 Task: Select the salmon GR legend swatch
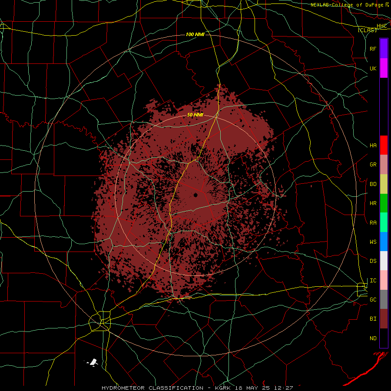384,165
